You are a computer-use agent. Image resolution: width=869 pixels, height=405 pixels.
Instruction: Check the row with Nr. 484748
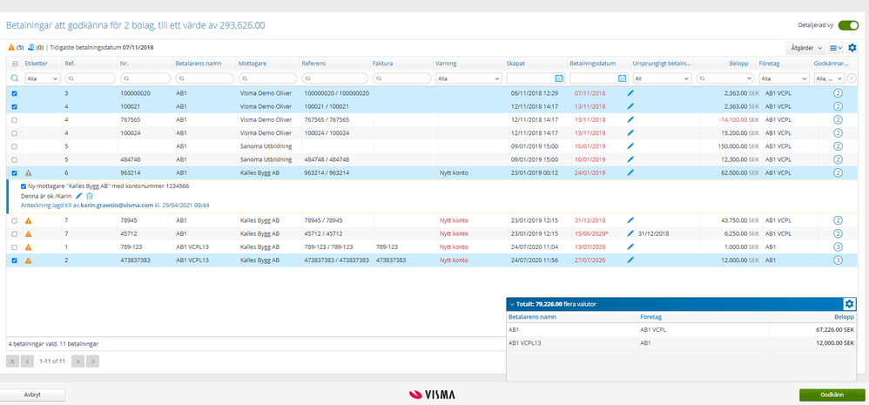coord(15,159)
